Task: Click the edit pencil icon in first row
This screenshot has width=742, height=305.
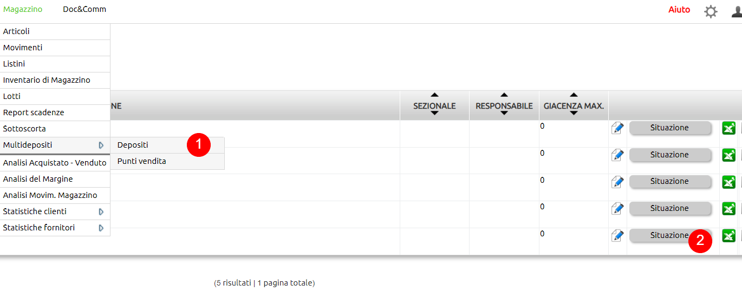Action: 617,128
